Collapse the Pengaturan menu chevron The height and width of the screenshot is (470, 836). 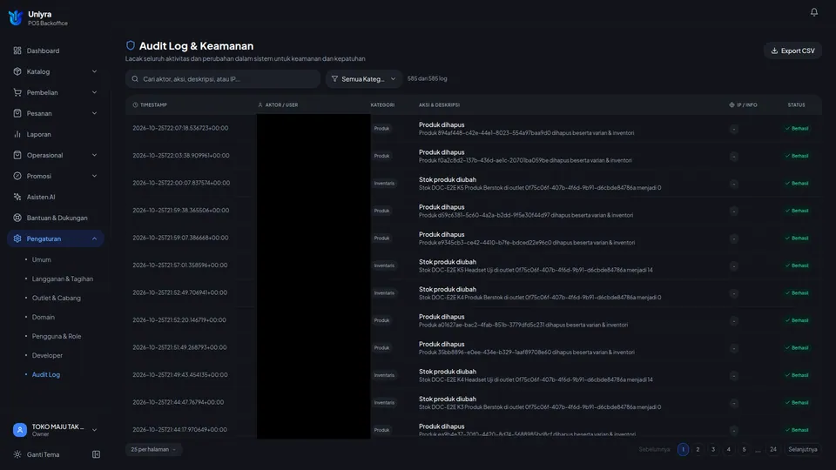tap(94, 238)
